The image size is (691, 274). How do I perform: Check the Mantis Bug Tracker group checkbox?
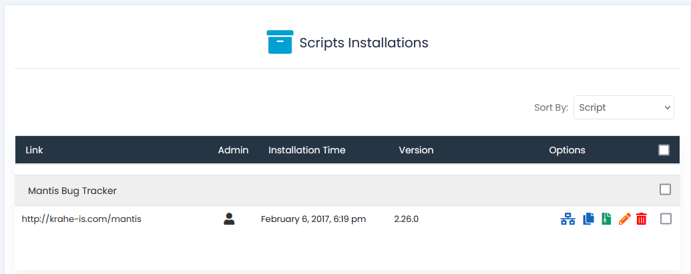coord(665,190)
